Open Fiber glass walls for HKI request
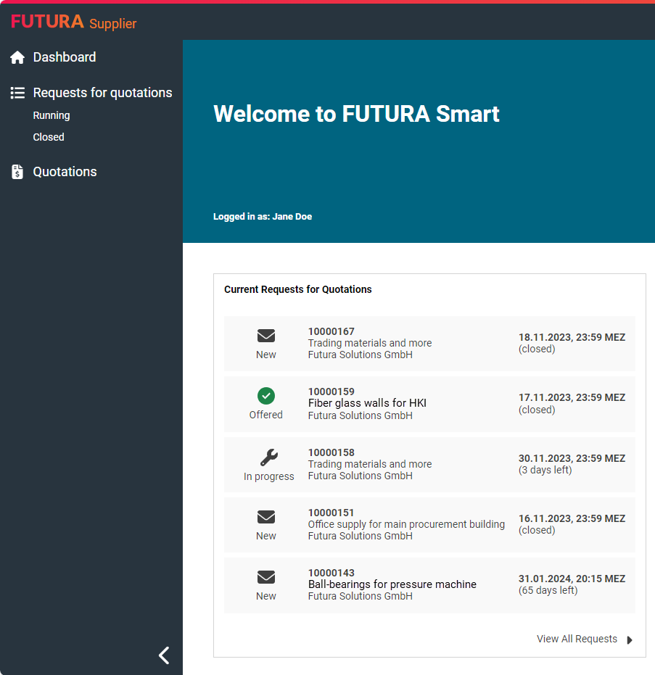The width and height of the screenshot is (655, 675). 367,403
